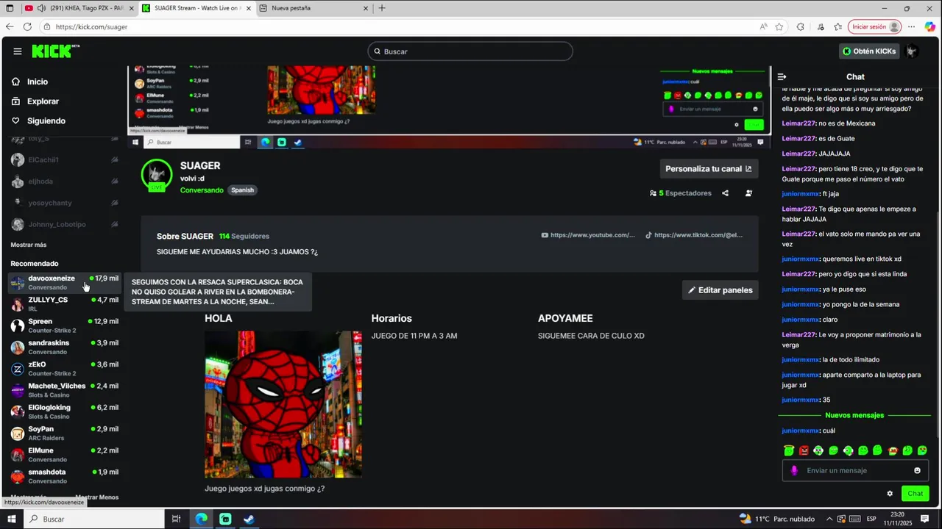942x529 pixels.
Task: Click Iniciar sesión in Edge toolbar
Action: [x=875, y=26]
